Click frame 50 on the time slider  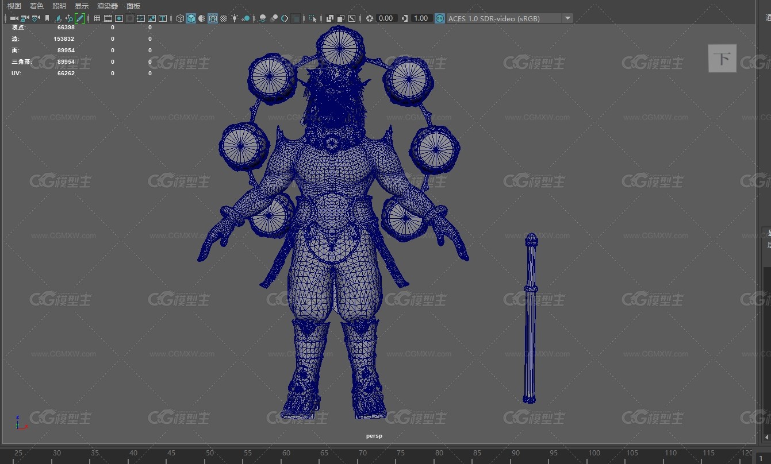(210, 454)
